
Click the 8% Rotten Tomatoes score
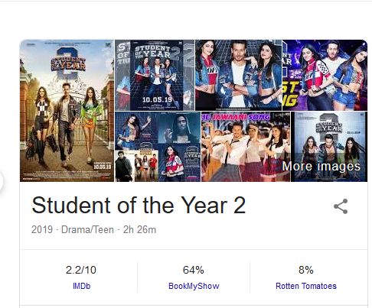(306, 270)
